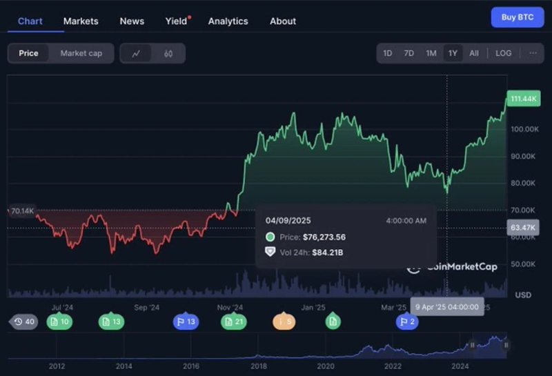
Task: Open the Markets tab
Action: click(81, 21)
